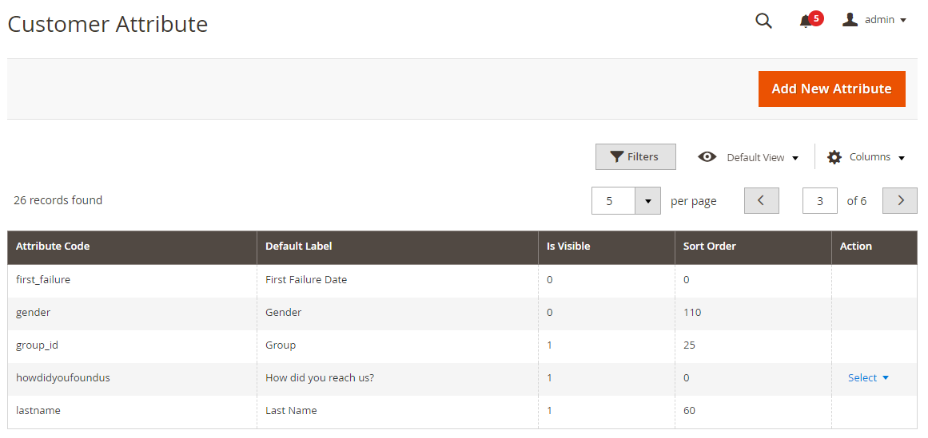Open the notifications bell with 5 alerts
The image size is (928, 438).
tap(806, 22)
